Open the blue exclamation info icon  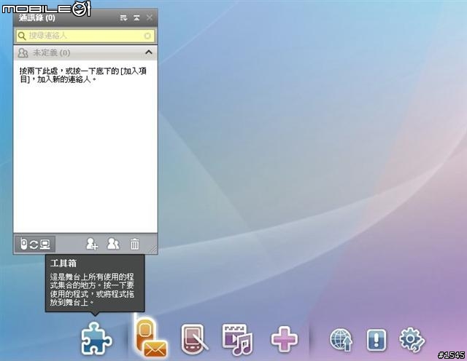point(377,340)
